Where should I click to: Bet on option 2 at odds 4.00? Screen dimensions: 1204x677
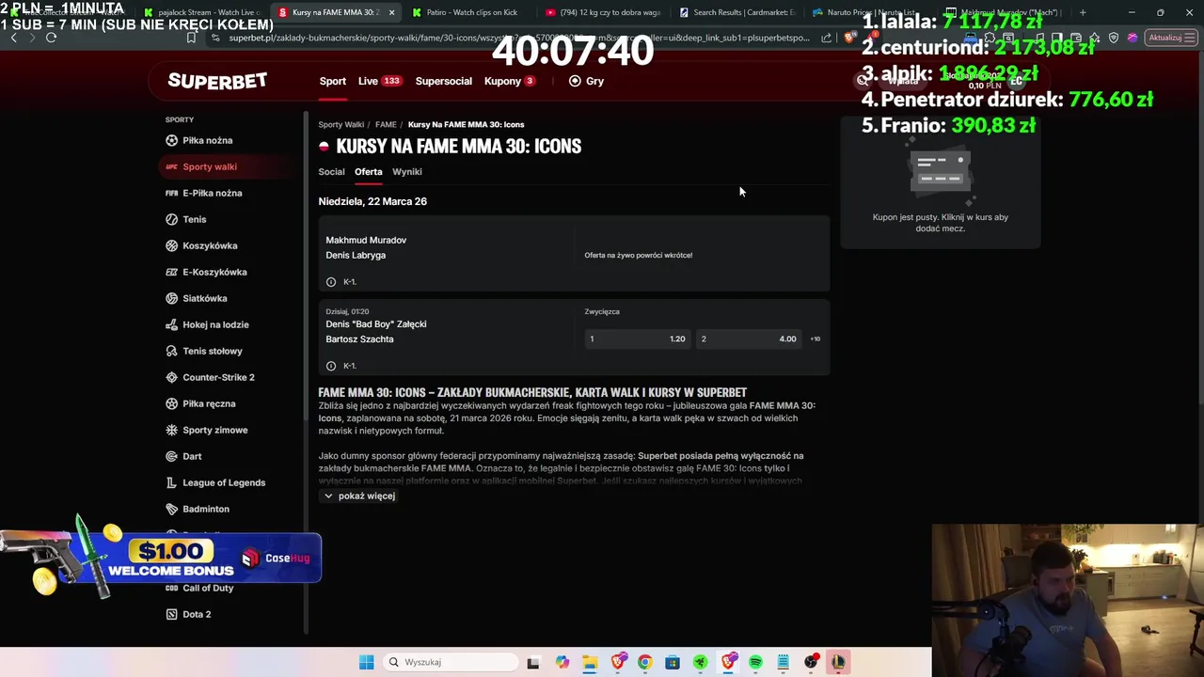coord(749,338)
